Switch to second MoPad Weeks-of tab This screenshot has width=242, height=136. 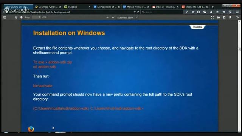[x=136, y=7]
